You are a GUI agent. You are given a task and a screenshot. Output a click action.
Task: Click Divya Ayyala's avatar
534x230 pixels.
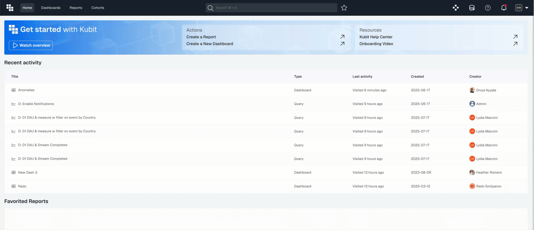[472, 90]
